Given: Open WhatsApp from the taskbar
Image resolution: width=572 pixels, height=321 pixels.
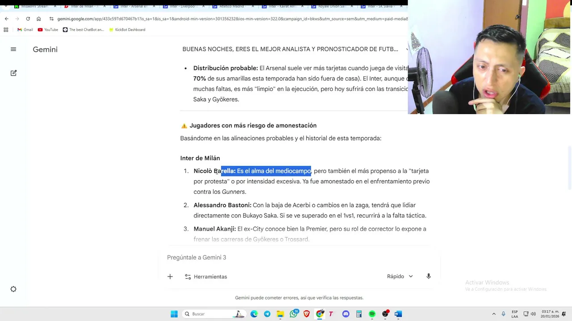Looking at the screenshot, I should (x=294, y=314).
